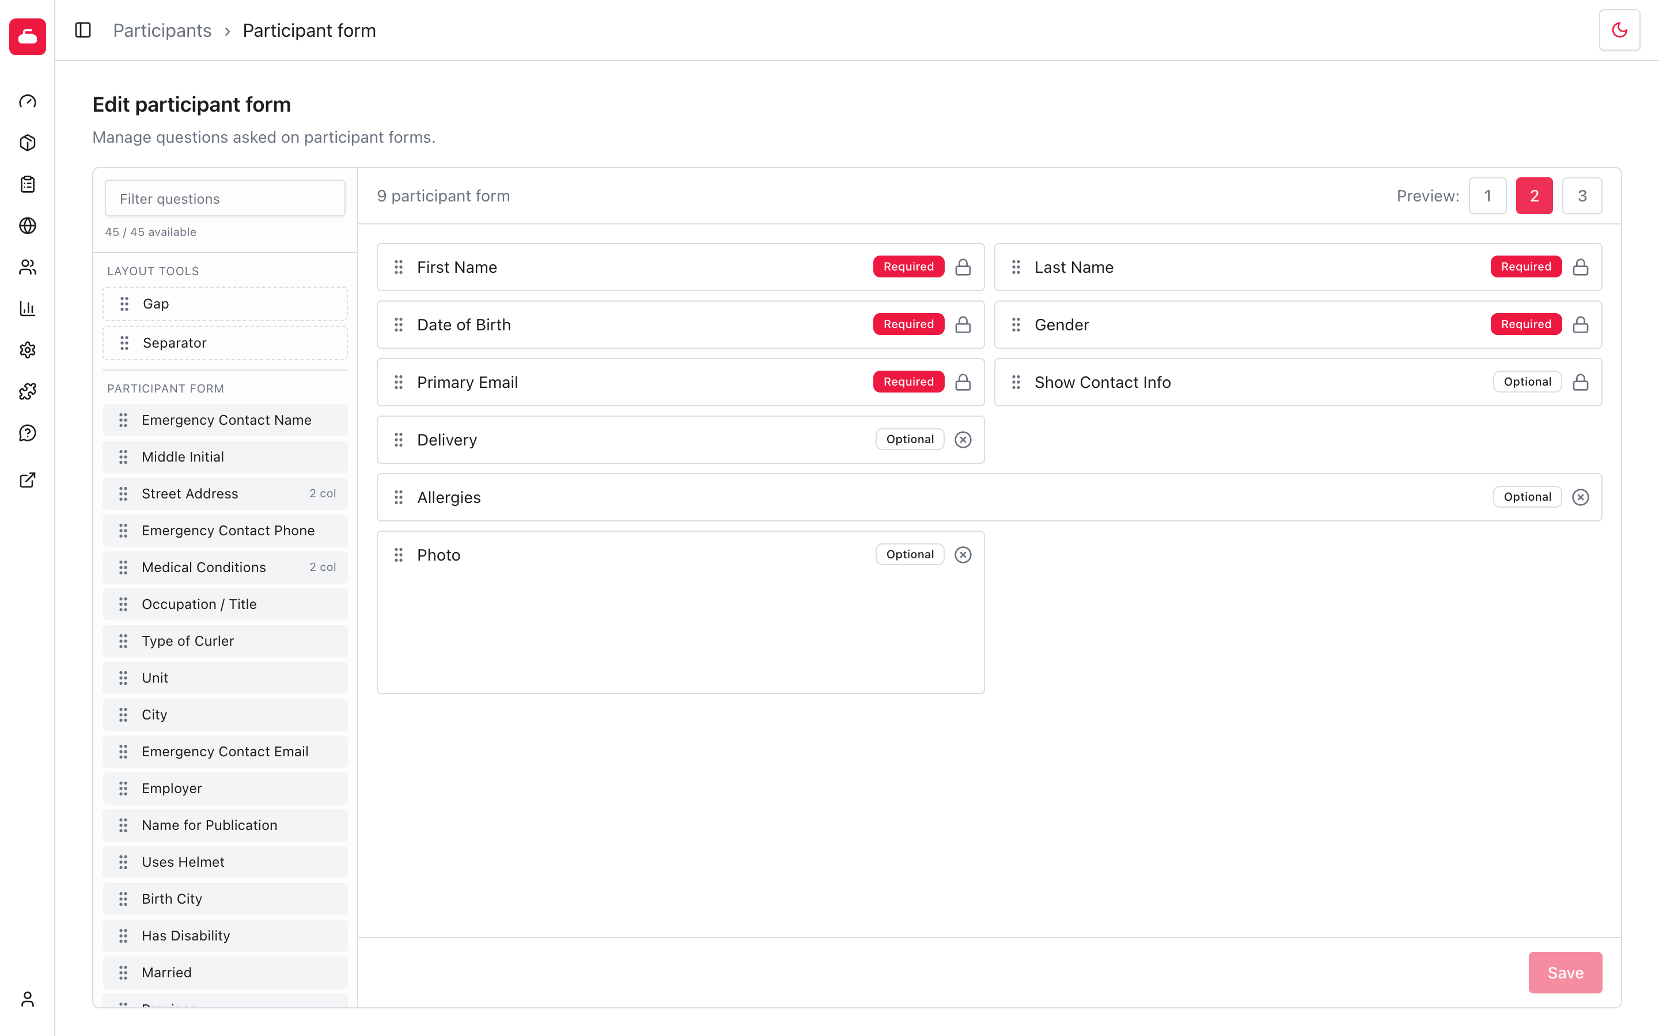Screen dimensions: 1659x1036
Task: Open the help chat bubble icon
Action: coord(28,433)
